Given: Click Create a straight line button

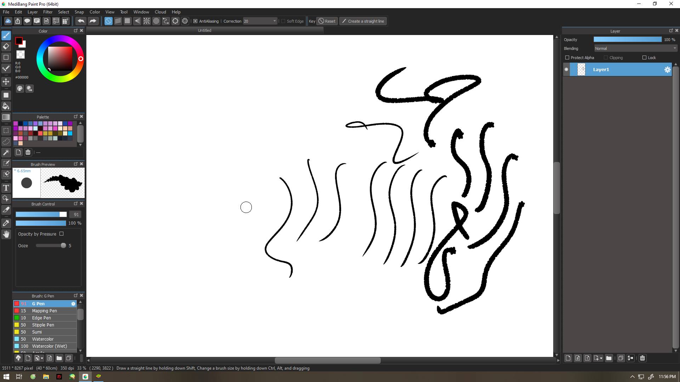Looking at the screenshot, I should pos(363,21).
